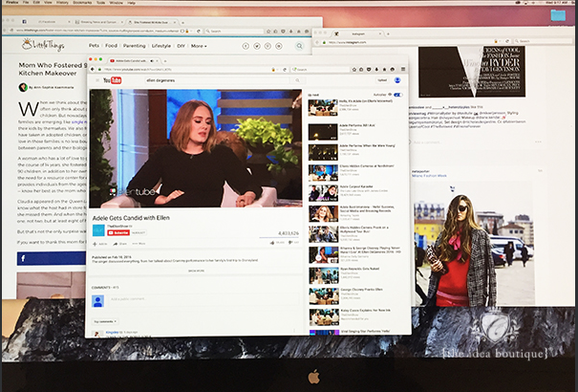Click the Share button under the video
The height and width of the screenshot is (392, 578).
tap(120, 244)
